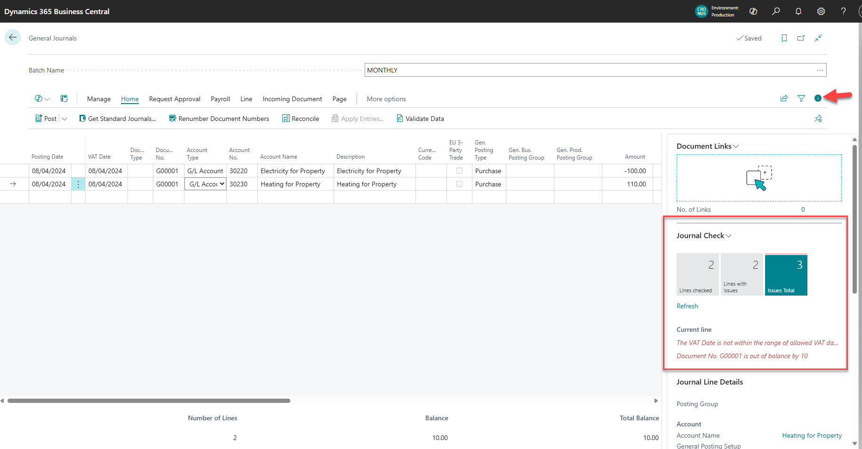Open Account Type dropdown on Heating row
This screenshot has width=862, height=449.
point(206,184)
